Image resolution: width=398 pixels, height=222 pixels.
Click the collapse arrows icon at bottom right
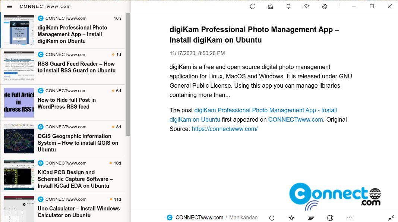[x=391, y=218]
